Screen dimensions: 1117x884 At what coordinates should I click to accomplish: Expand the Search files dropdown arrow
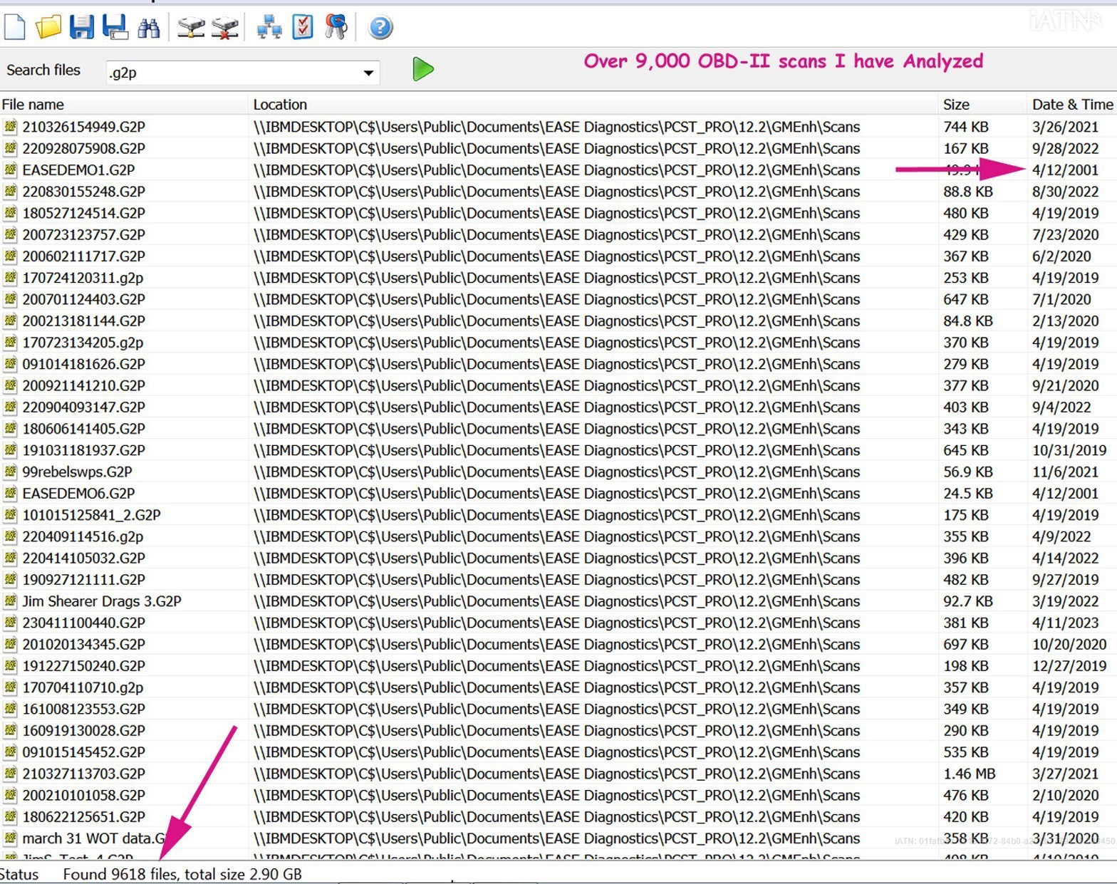(368, 73)
